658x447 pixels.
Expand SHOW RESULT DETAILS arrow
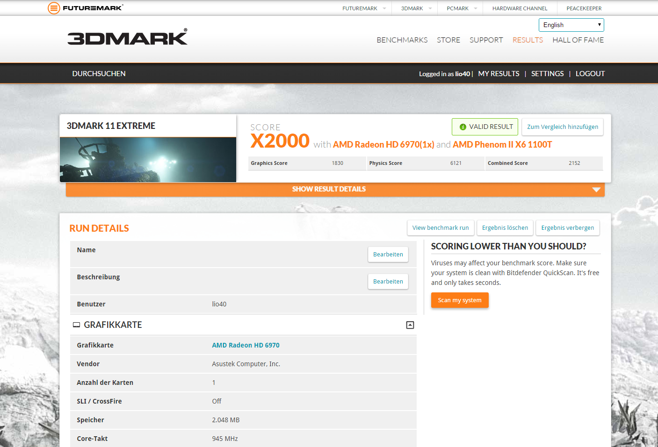coord(596,190)
